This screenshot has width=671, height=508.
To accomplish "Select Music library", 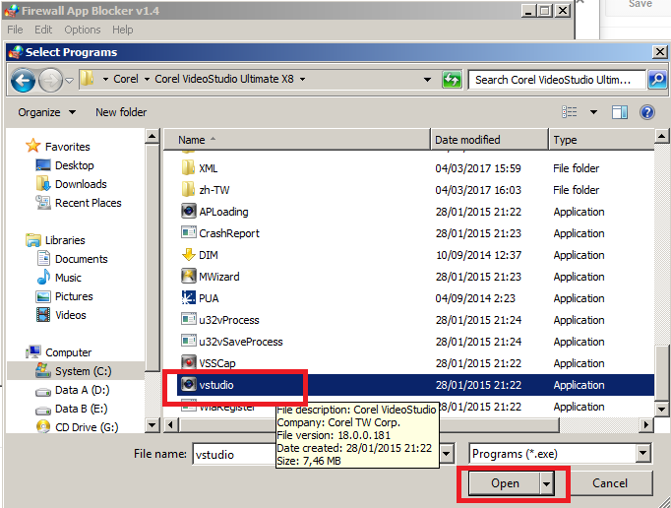I will click(x=59, y=278).
